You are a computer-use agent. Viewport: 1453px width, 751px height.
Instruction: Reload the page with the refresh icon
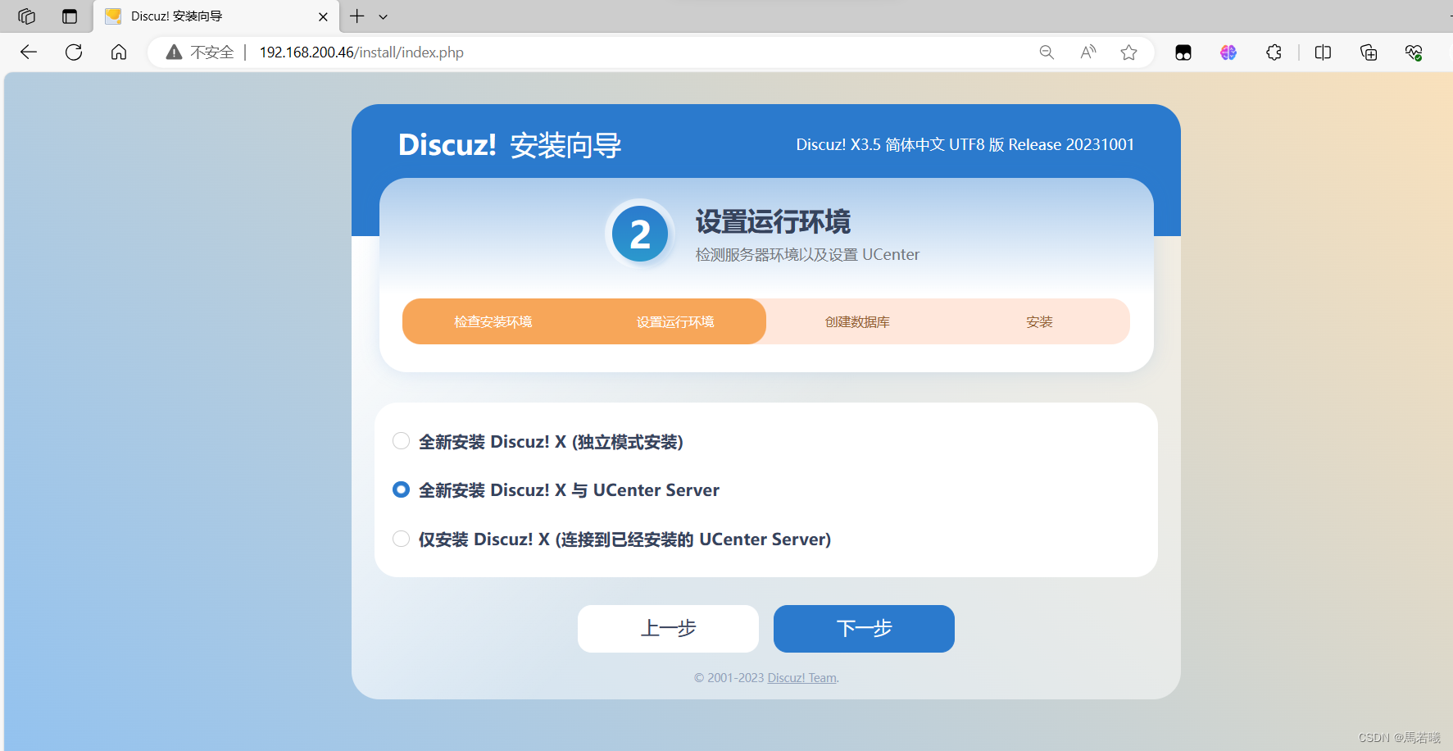[74, 52]
